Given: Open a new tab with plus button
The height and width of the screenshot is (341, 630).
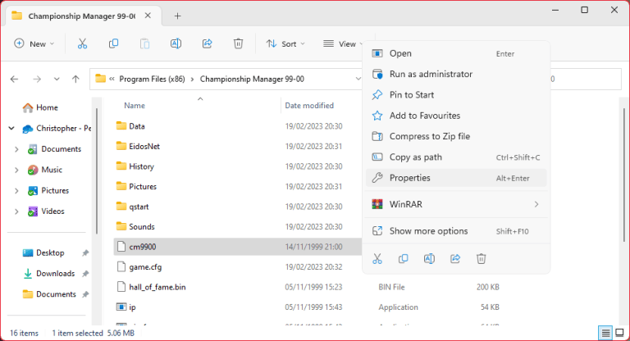Looking at the screenshot, I should 177,16.
